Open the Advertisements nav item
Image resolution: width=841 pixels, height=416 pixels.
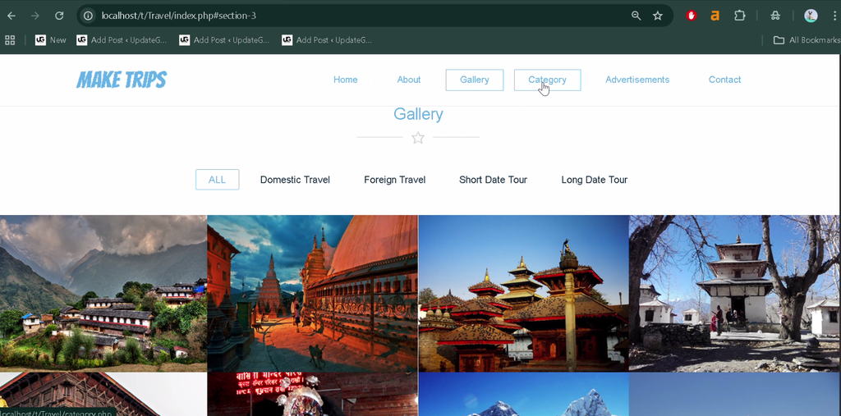pos(637,80)
